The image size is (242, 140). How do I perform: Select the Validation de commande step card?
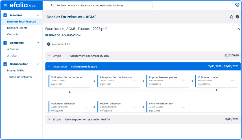tap(69, 81)
